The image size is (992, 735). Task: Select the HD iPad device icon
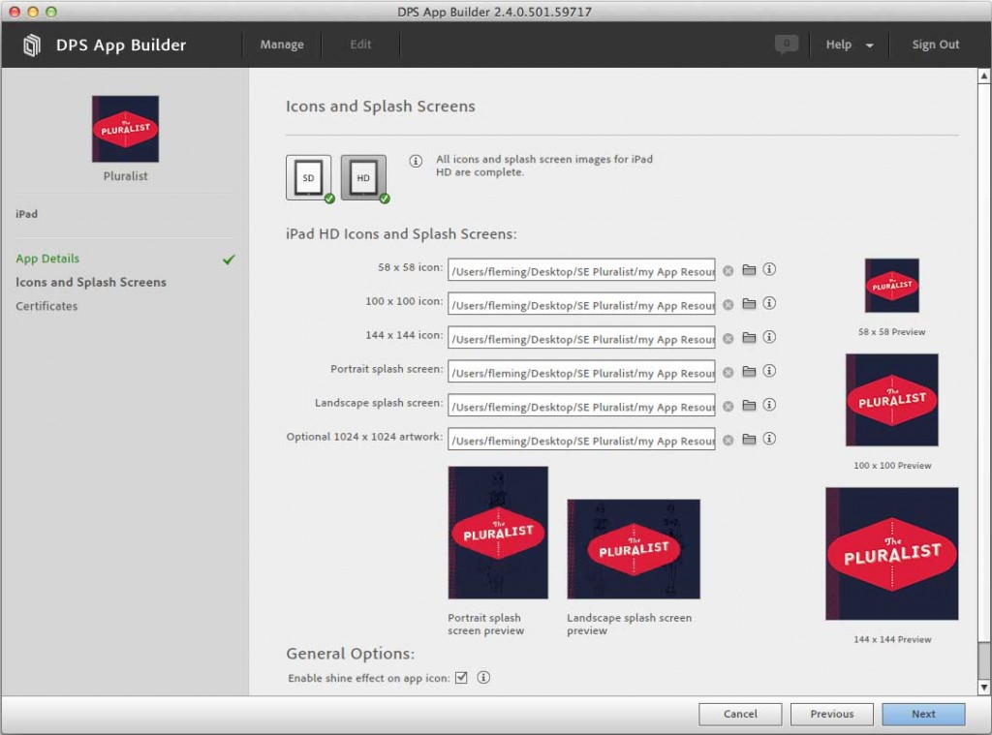coord(364,178)
